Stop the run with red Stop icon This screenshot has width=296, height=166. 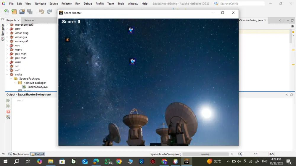pyautogui.click(x=8, y=112)
